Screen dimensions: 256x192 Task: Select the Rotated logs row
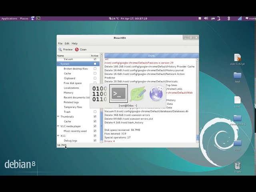[78, 102]
